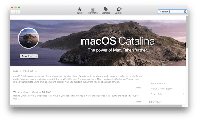Minimize the App Store window
The image size is (198, 121).
click(16, 7)
